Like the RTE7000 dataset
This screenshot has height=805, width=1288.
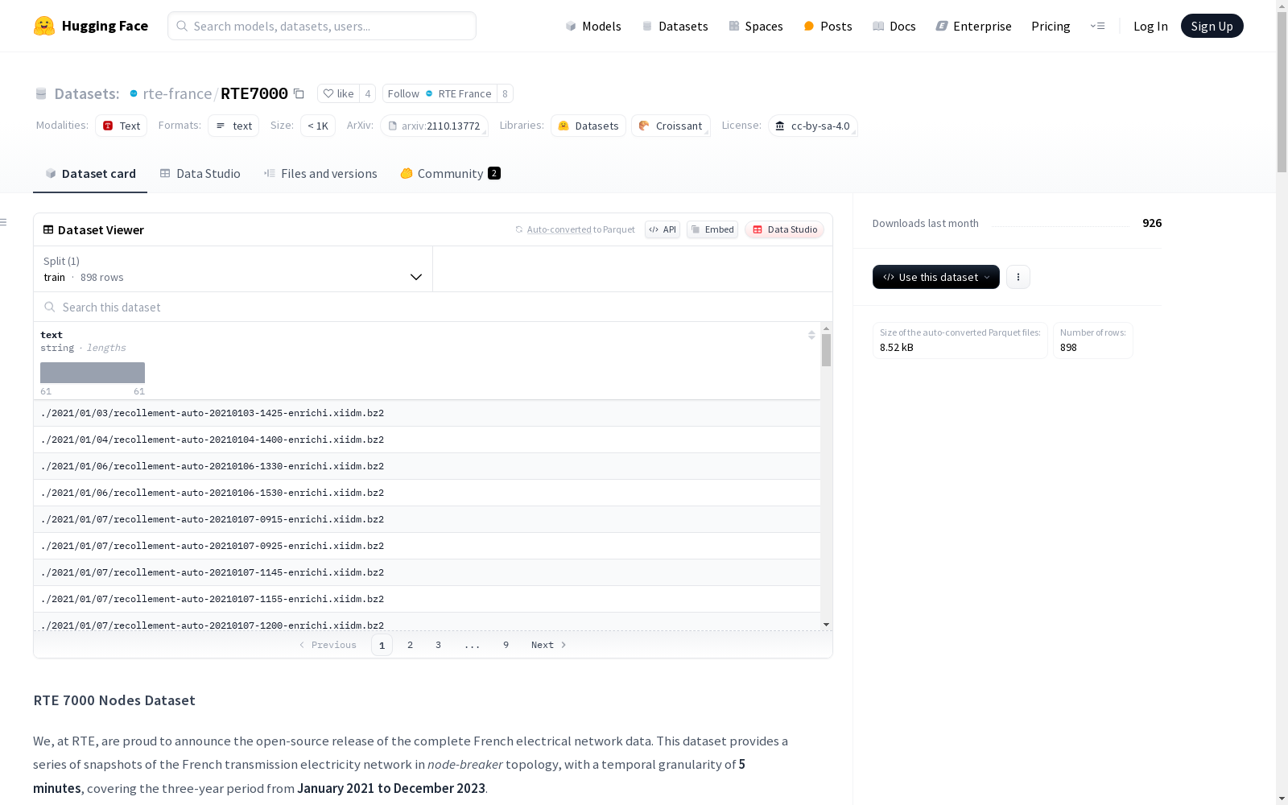click(338, 93)
